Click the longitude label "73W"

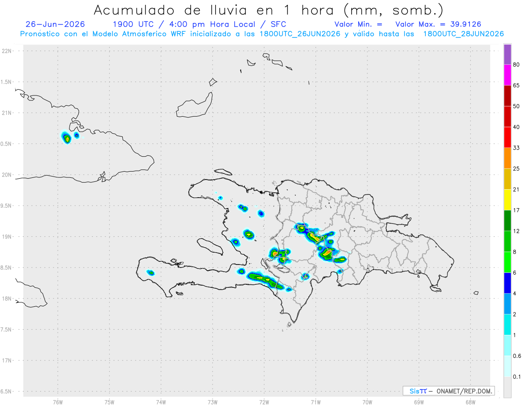pyautogui.click(x=213, y=402)
